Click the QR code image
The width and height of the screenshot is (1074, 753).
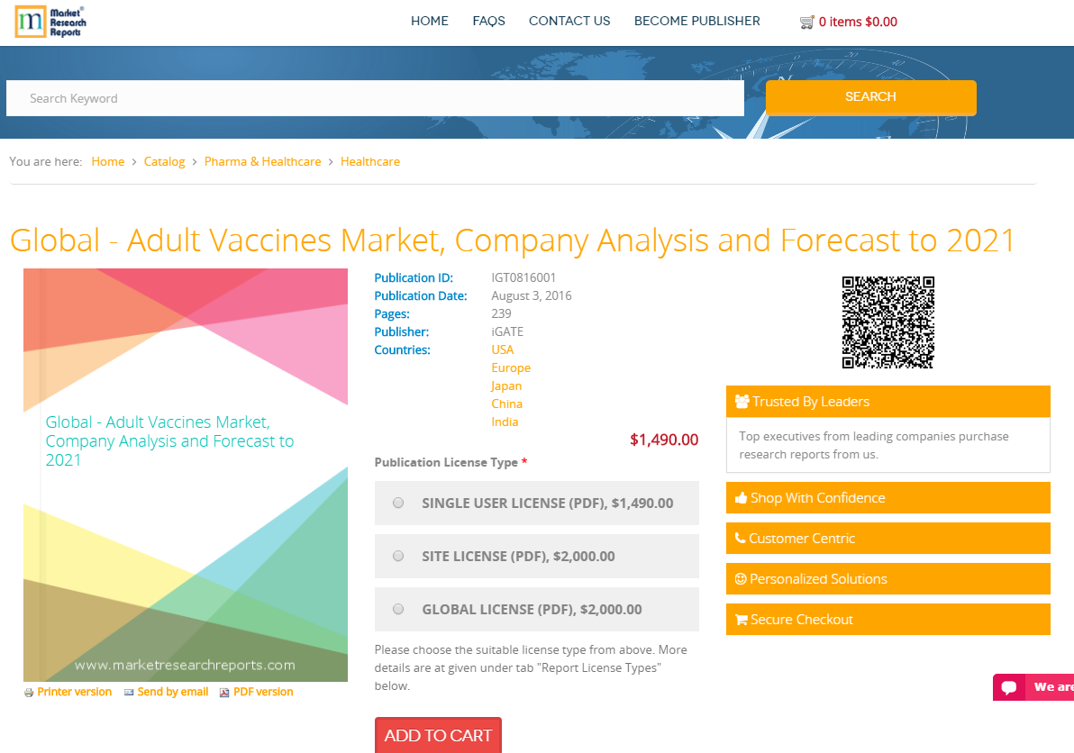pos(887,322)
